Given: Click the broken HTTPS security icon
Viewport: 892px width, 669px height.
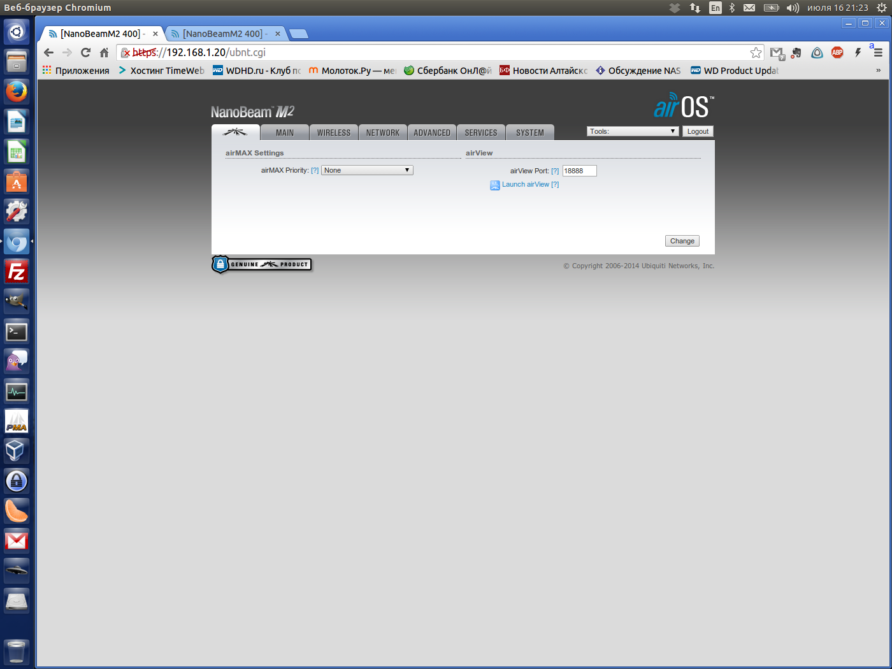Looking at the screenshot, I should tap(126, 52).
